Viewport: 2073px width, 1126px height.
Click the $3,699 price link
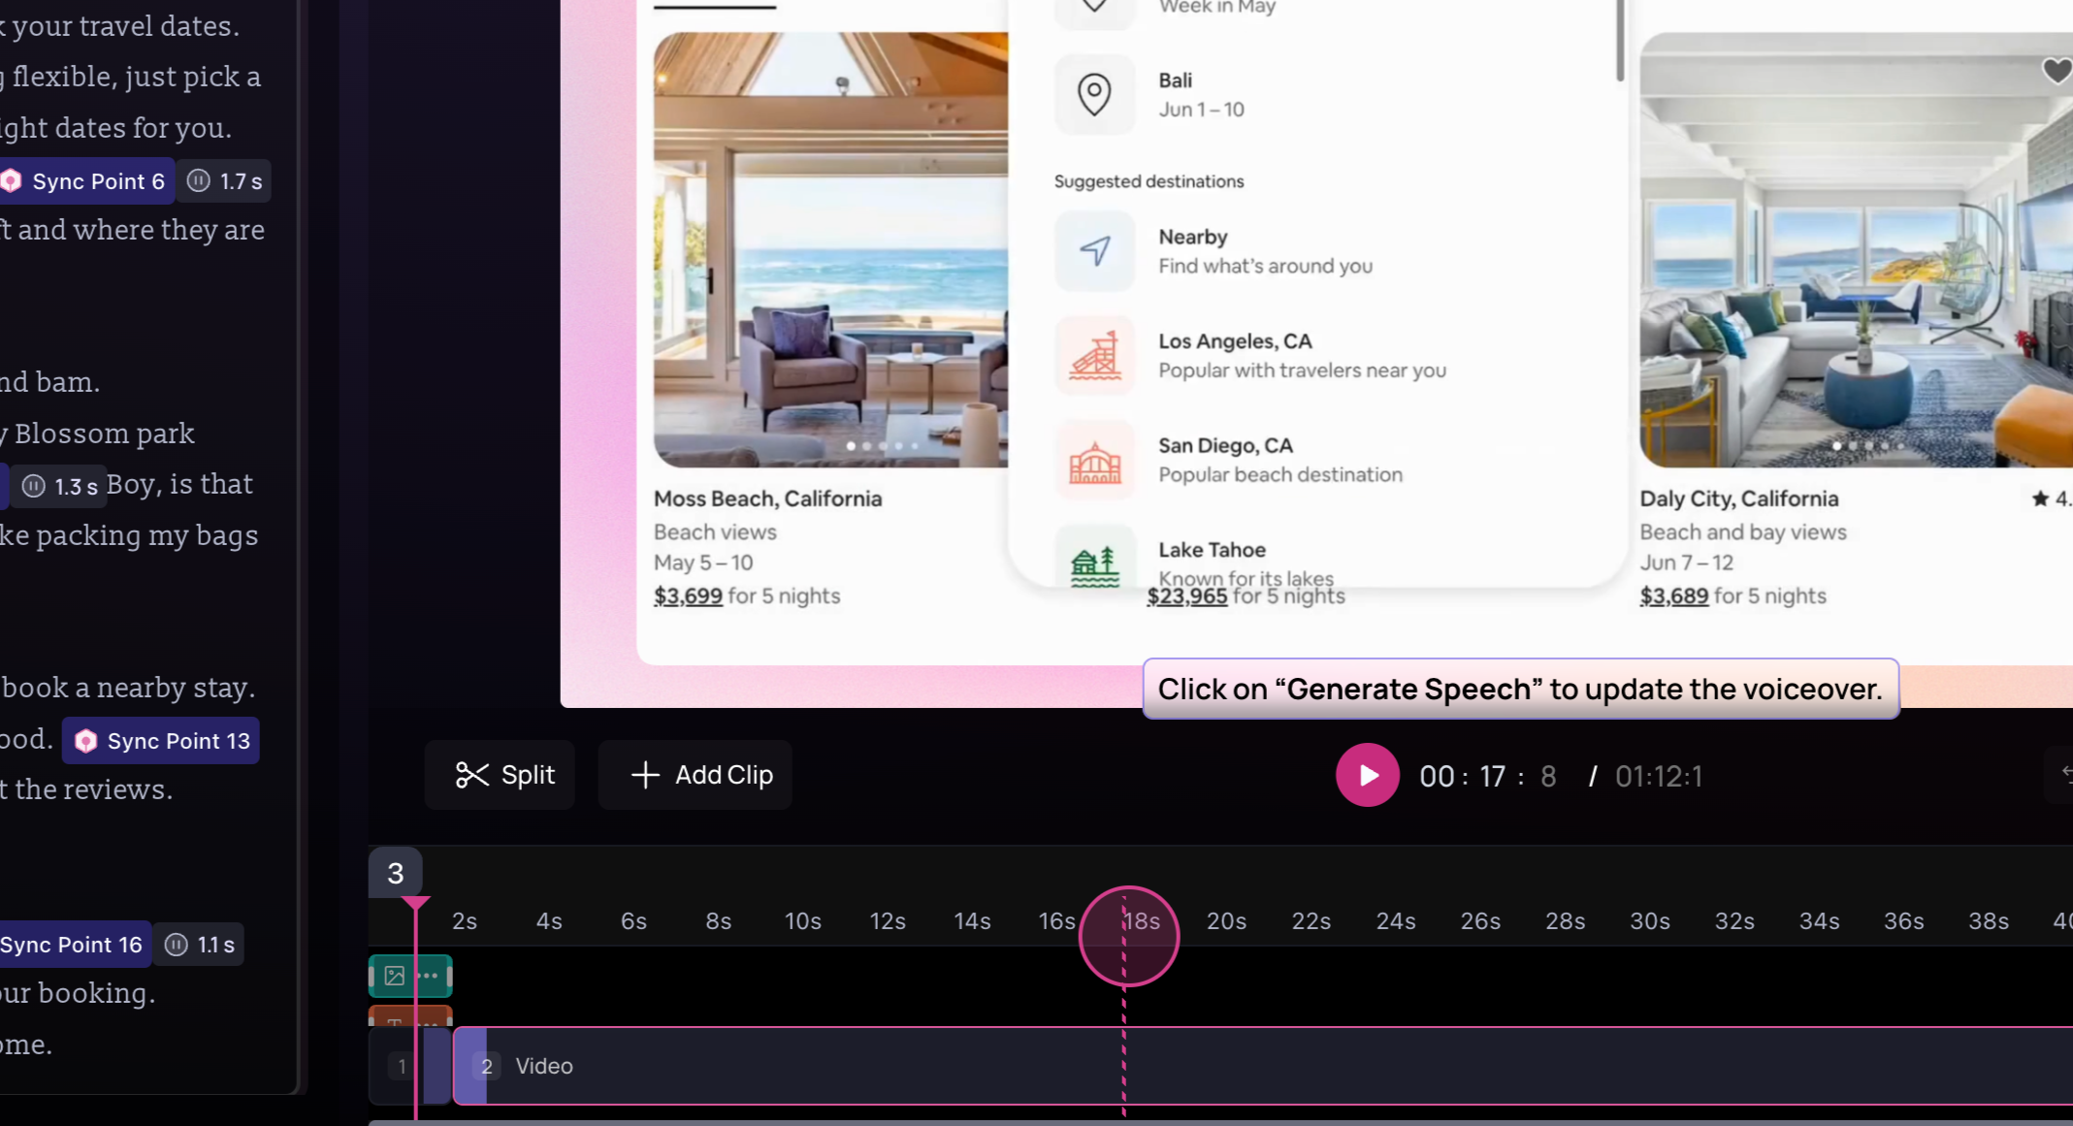[x=688, y=595]
